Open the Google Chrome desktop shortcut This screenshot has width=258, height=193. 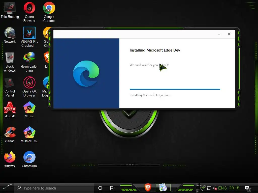coord(49,12)
